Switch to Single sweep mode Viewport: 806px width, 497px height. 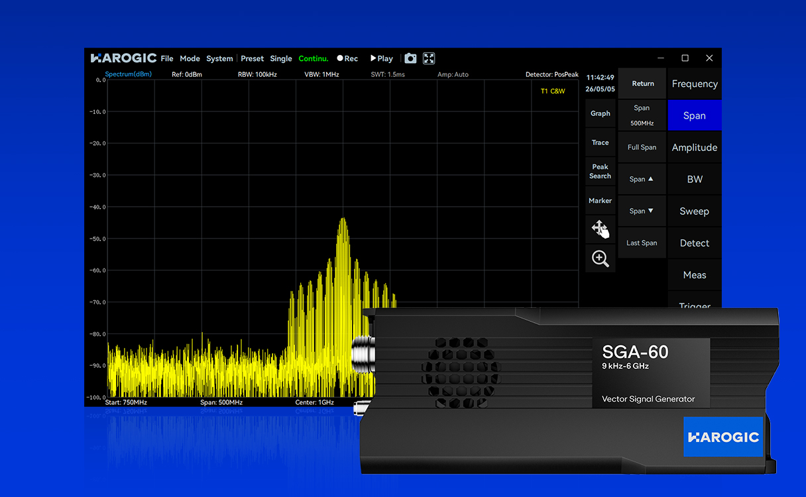click(x=281, y=58)
